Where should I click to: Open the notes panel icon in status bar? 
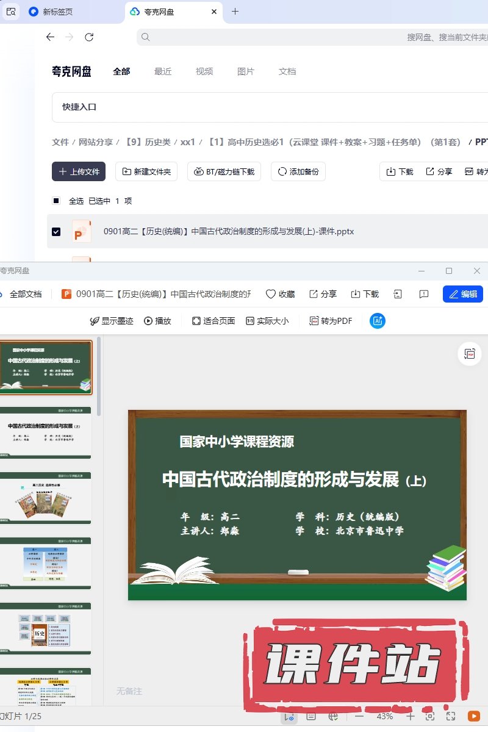[310, 716]
